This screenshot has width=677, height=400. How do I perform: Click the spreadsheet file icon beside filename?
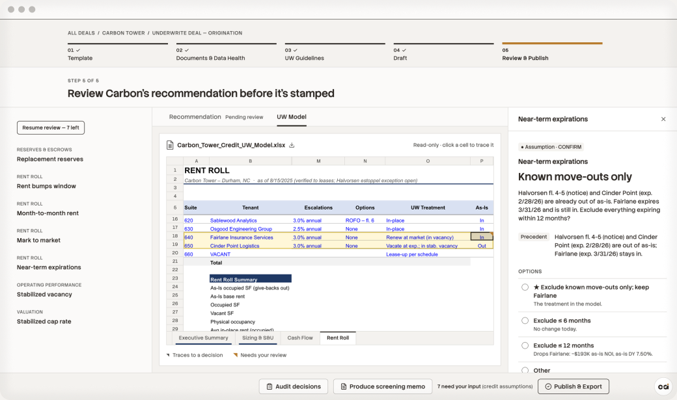pos(170,145)
